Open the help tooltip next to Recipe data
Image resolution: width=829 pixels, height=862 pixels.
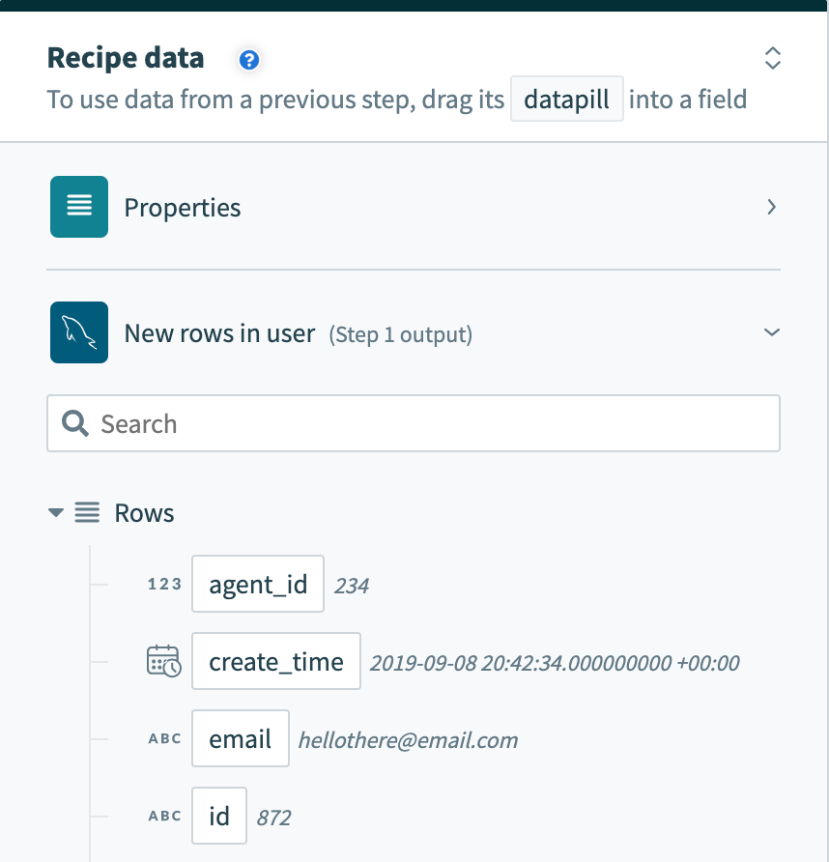249,59
